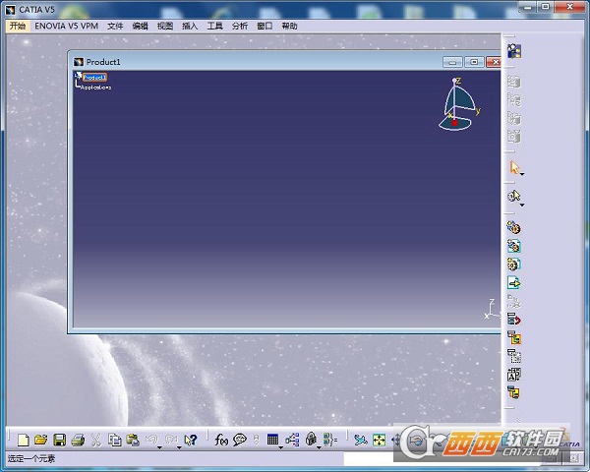Activate the Select arrow tool
This screenshot has height=472, width=590.
(514, 167)
